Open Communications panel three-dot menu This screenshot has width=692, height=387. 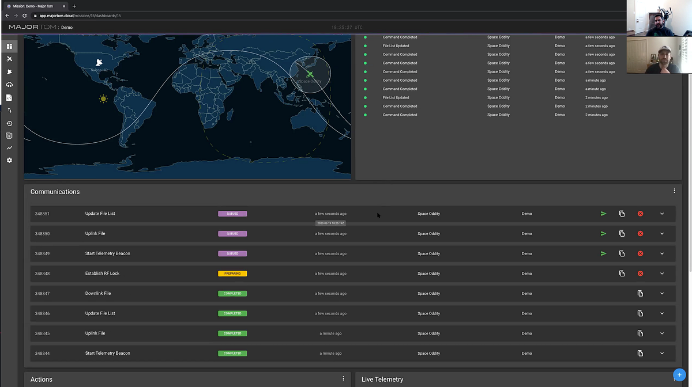pyautogui.click(x=674, y=191)
